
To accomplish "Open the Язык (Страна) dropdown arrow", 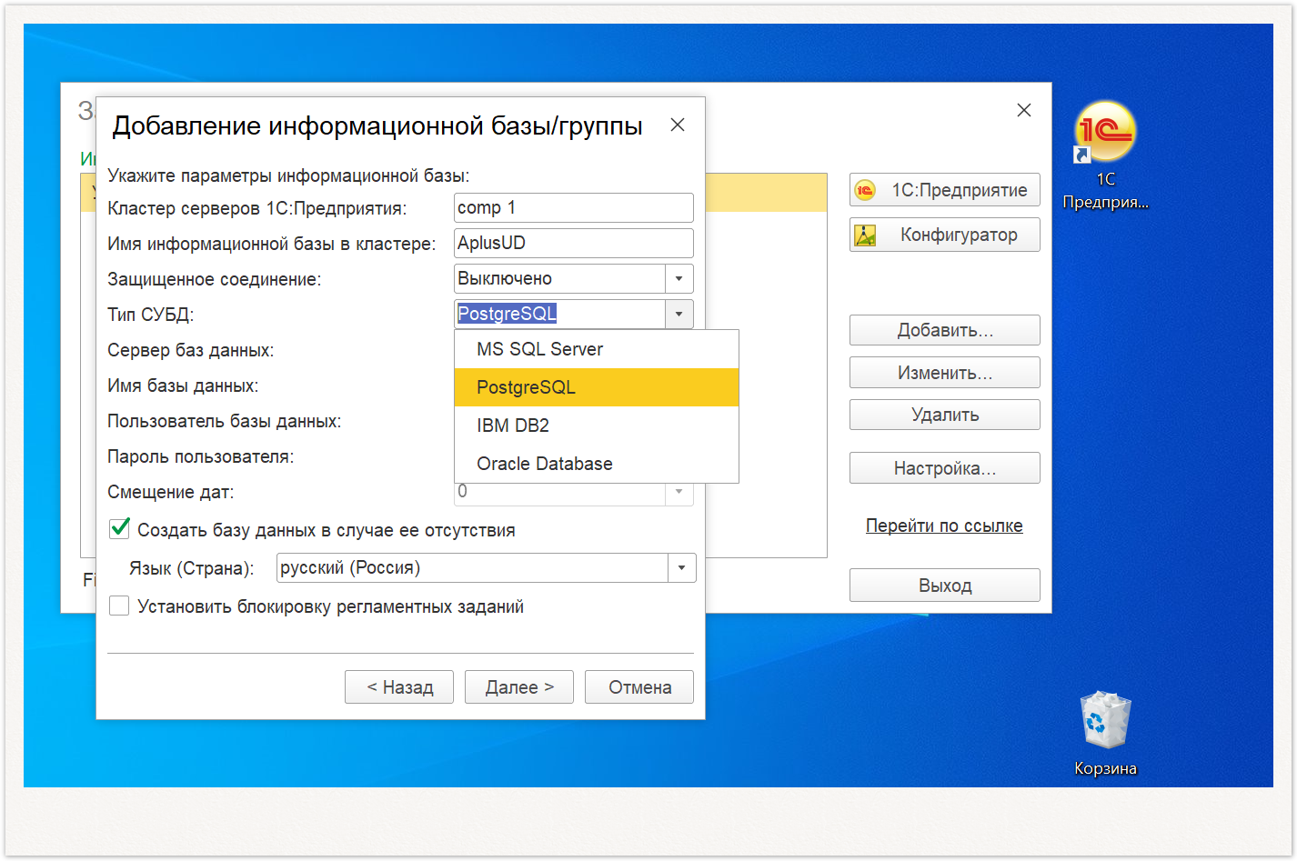I will pyautogui.click(x=682, y=567).
